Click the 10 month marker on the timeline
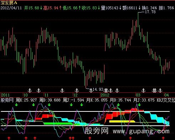This screenshot has height=140, width=175. click(26, 95)
